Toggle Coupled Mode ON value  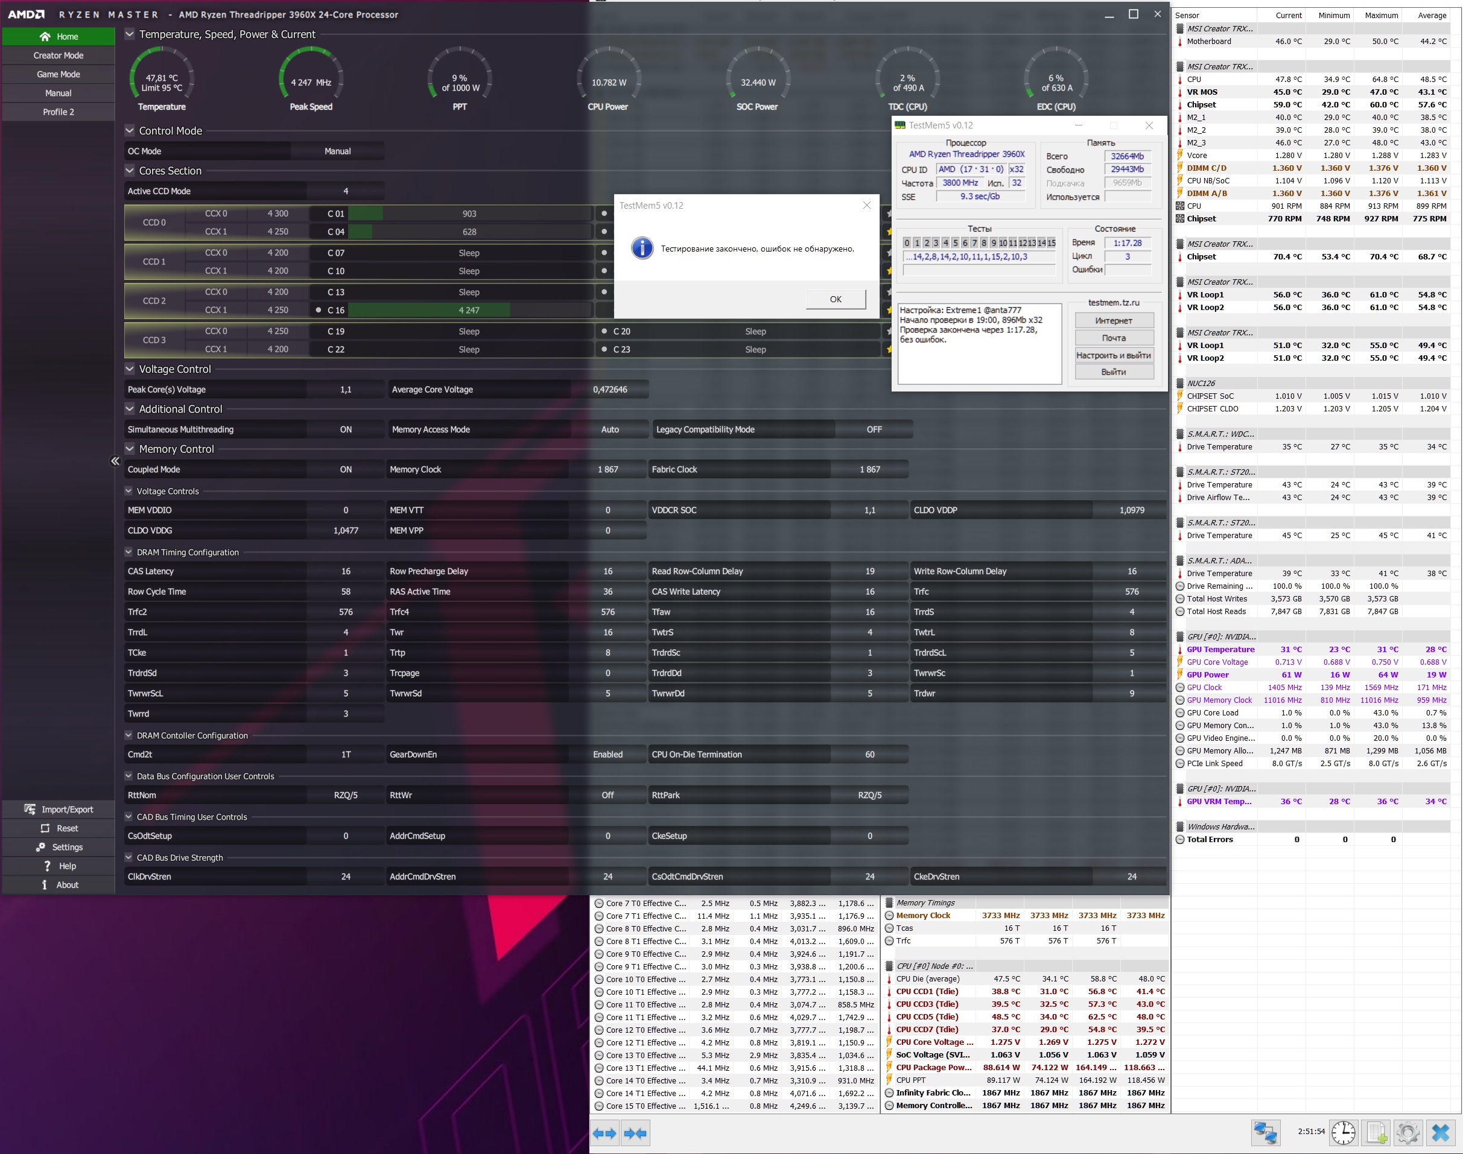pos(345,469)
